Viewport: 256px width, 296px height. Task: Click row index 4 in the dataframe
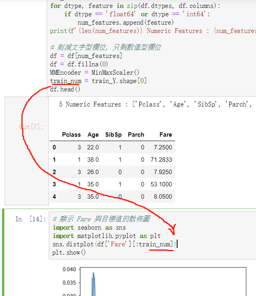point(54,197)
